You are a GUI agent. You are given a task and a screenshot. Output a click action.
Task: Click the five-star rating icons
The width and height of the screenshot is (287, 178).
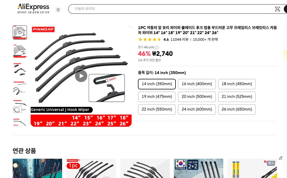[x=150, y=39]
